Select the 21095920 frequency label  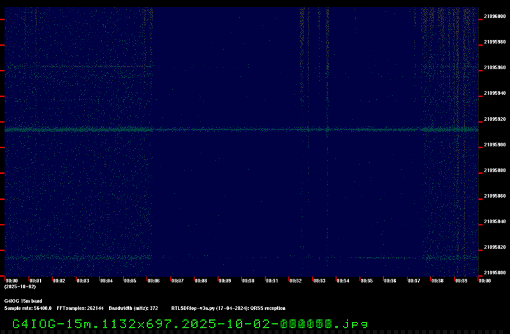[x=495, y=119]
